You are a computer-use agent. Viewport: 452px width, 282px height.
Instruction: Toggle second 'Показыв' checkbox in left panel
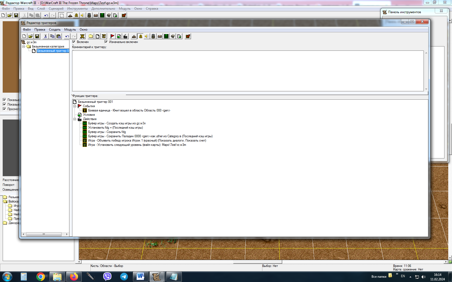[x=4, y=104]
